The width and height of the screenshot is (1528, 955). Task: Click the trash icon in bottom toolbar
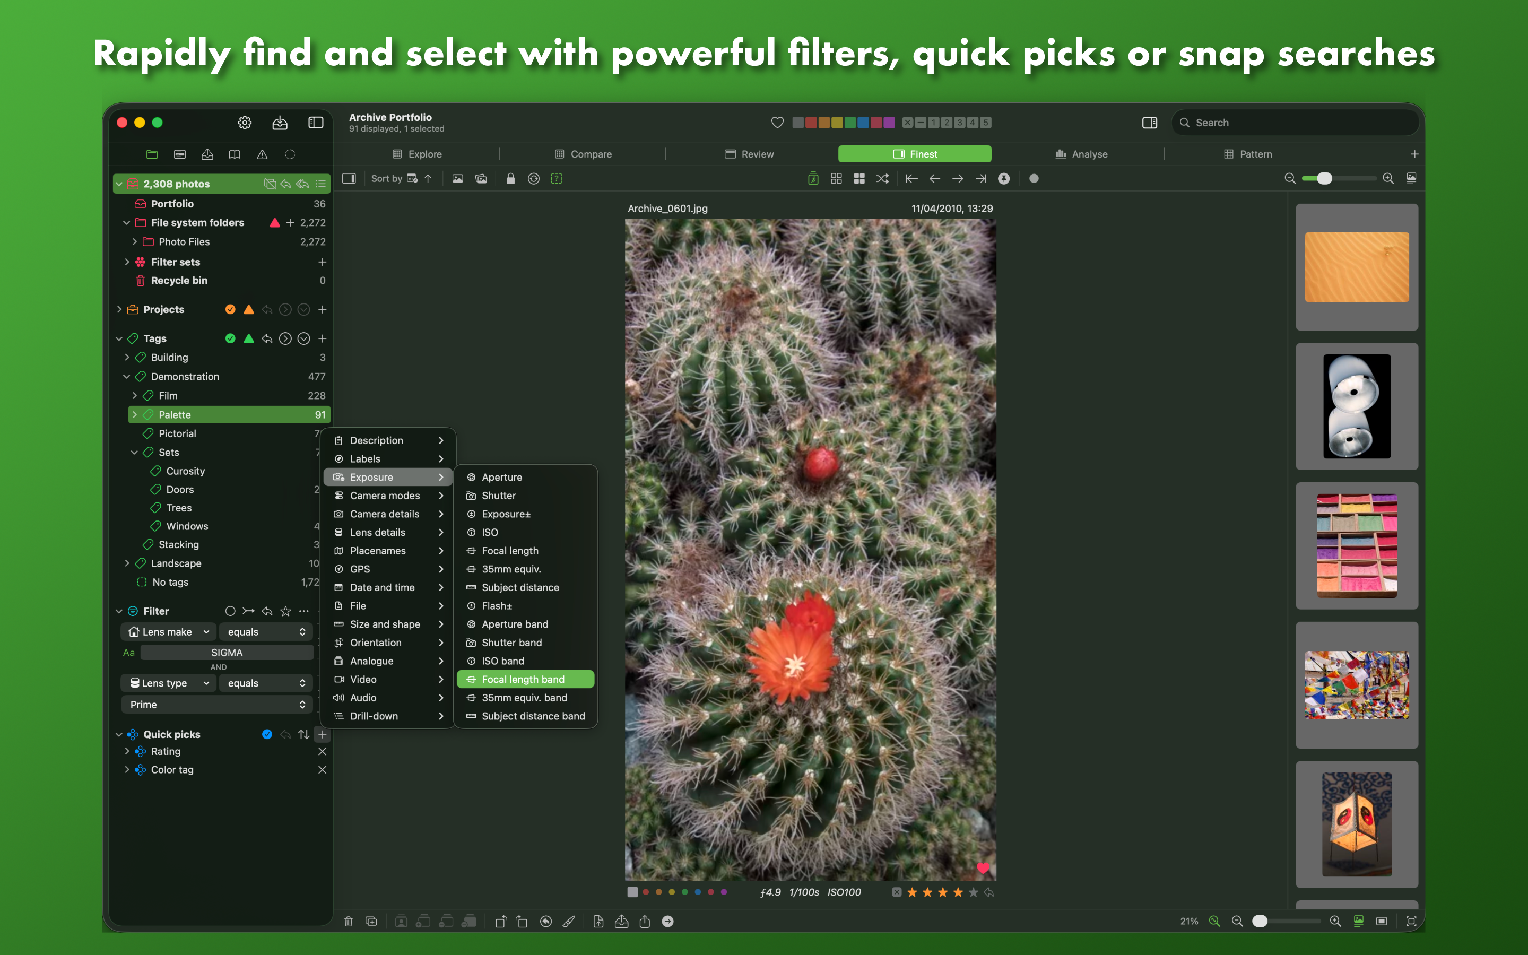tap(348, 922)
